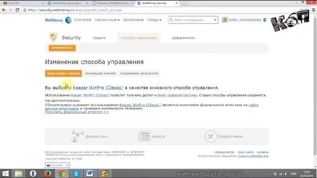Screen dimensions: 317x178
Task: Open the Способы управления tab
Action: (139, 38)
